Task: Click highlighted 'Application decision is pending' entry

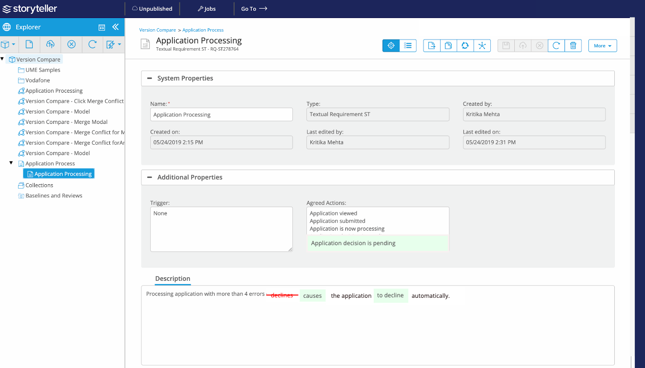Action: pos(378,243)
